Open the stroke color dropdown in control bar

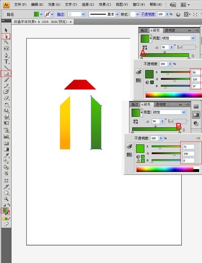(x=52, y=15)
